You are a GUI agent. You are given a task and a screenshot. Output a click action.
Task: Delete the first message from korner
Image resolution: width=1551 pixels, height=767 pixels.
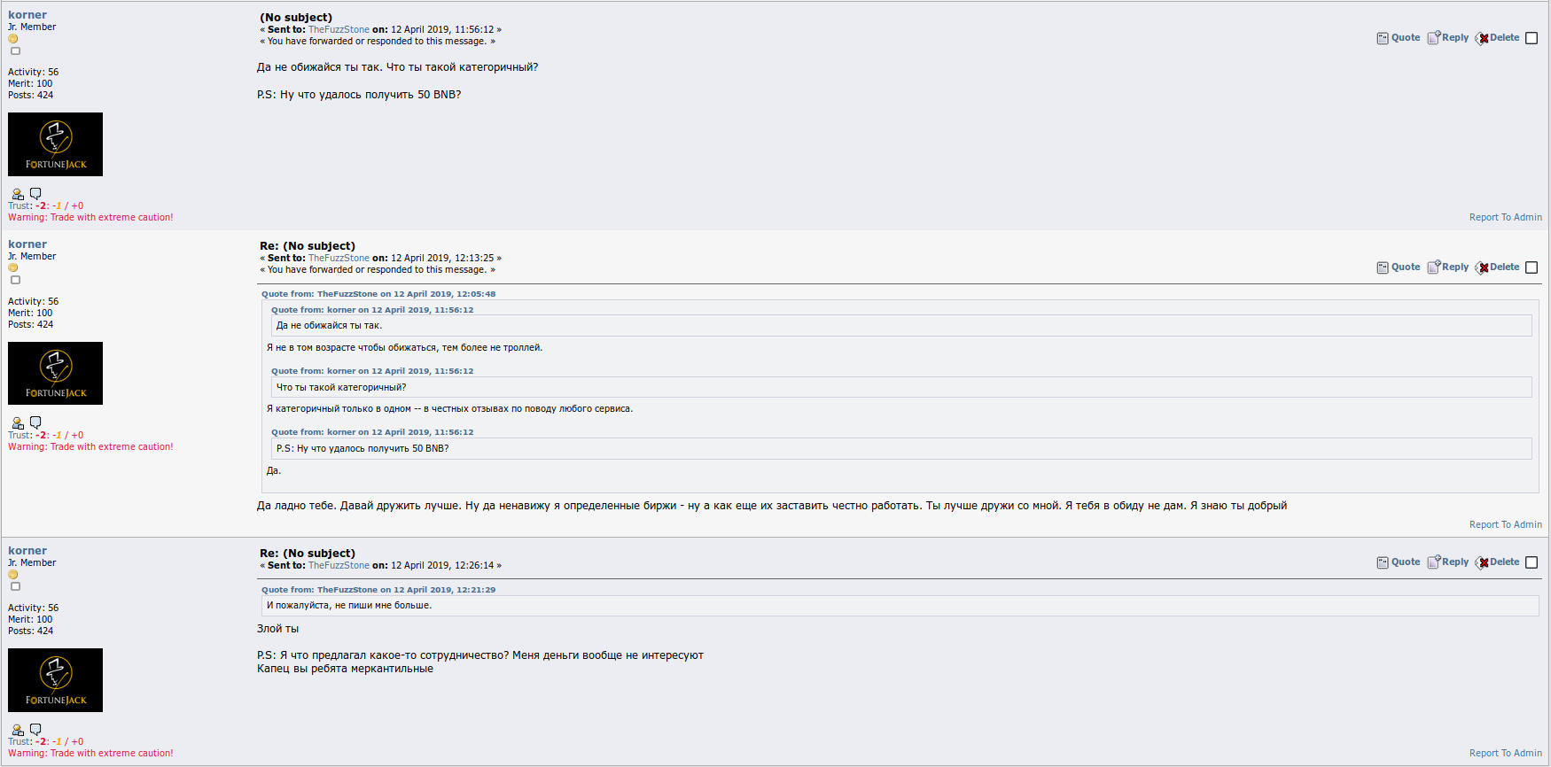coord(1498,38)
